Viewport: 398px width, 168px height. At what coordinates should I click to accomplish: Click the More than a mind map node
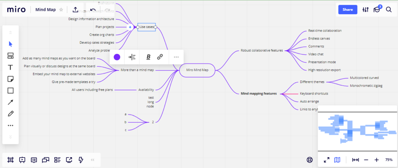tap(137, 70)
